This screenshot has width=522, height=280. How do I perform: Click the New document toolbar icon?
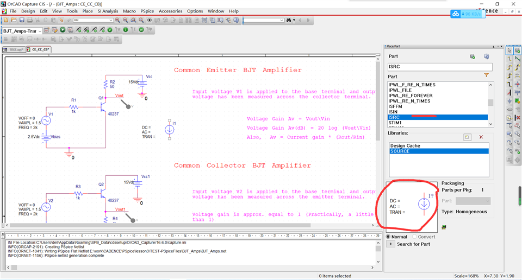coord(5,20)
